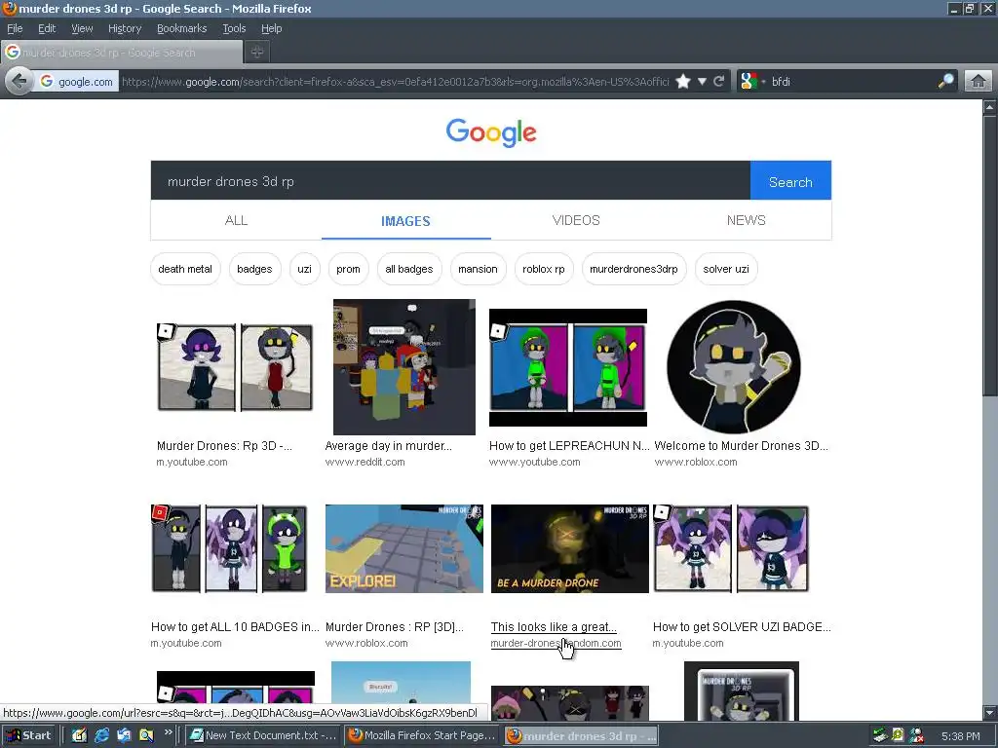The height and width of the screenshot is (748, 998).
Task: Click the network tray icon with red X
Action: pos(916,735)
